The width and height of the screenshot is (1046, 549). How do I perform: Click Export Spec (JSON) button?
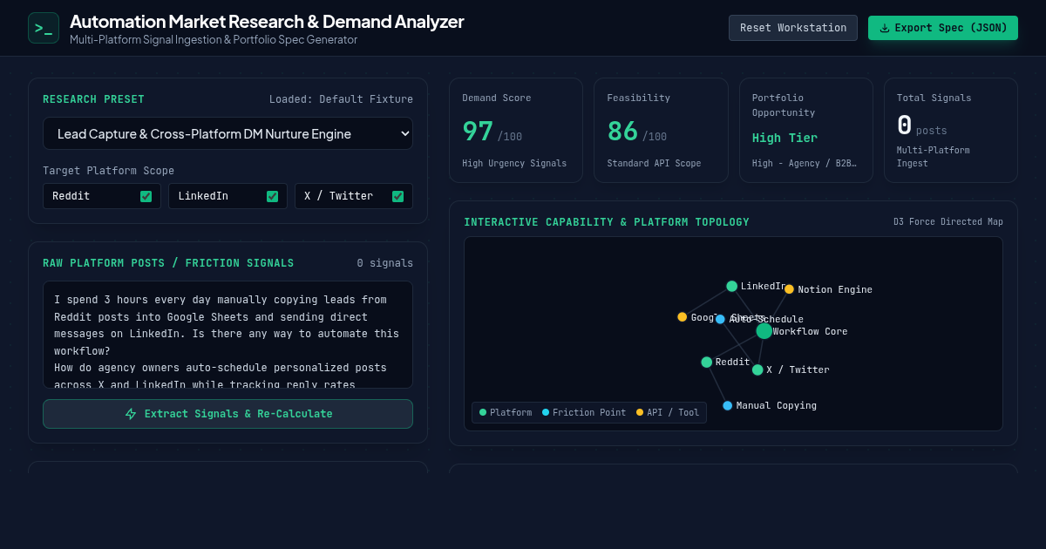pos(943,28)
